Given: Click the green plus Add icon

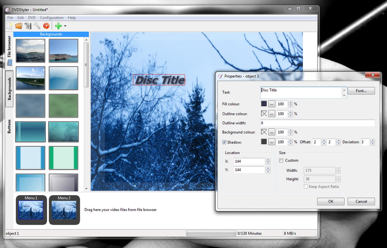Looking at the screenshot, I should tap(58, 26).
